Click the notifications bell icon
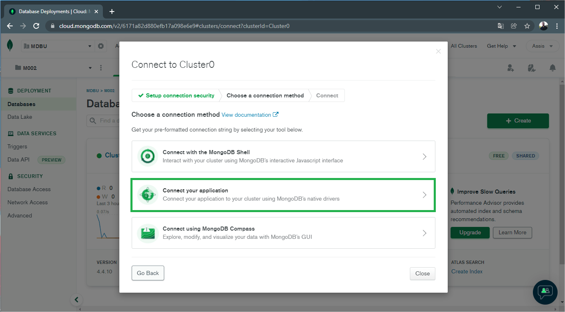 (x=553, y=68)
